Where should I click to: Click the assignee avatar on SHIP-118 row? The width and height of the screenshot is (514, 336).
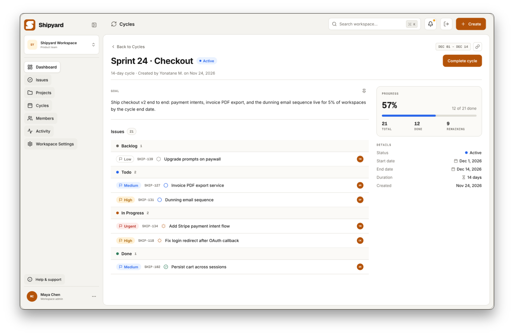click(x=360, y=241)
